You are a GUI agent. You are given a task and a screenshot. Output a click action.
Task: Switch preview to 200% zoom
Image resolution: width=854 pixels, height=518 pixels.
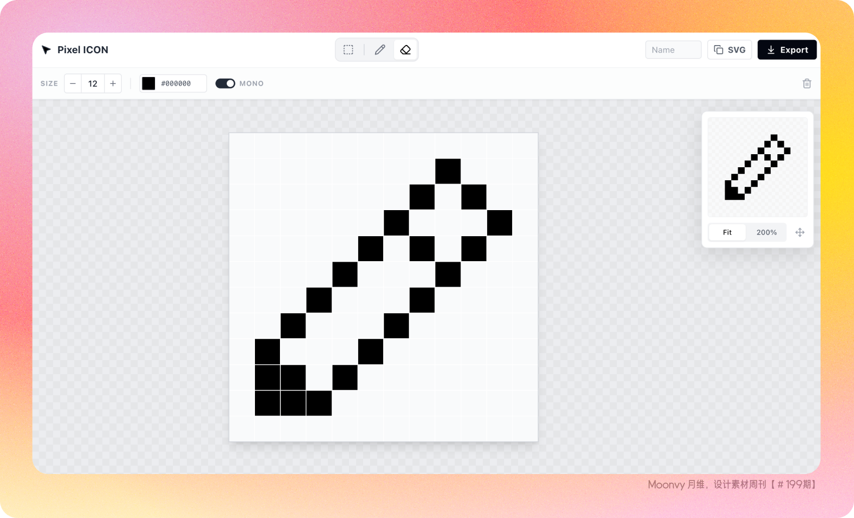(766, 232)
